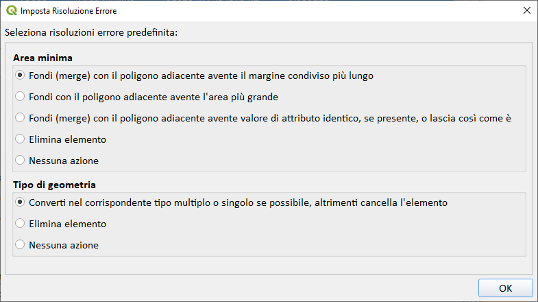The image size is (538, 302).
Task: Click the Area minima group heading
Action: click(x=42, y=58)
